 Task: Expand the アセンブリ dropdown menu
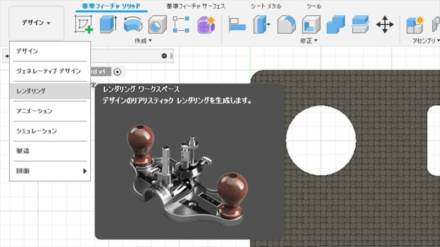(426, 41)
